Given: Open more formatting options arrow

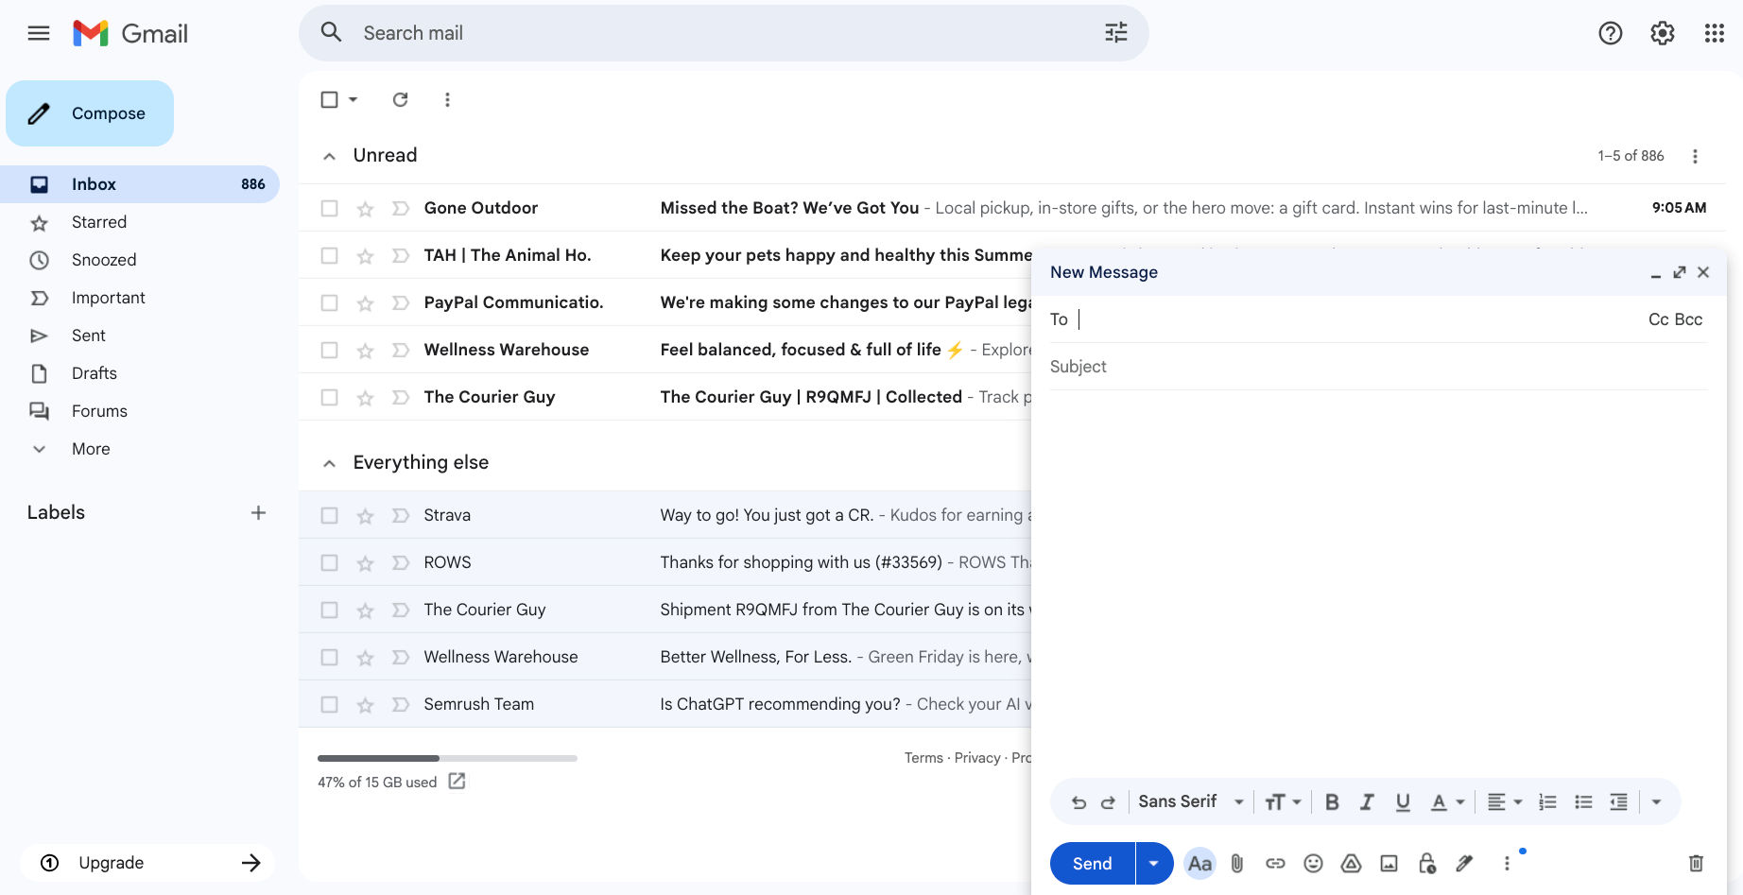Looking at the screenshot, I should (1656, 802).
